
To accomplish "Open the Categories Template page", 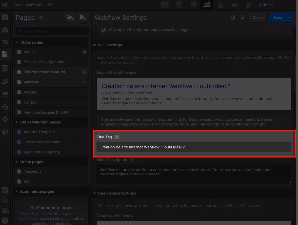I will [x=51, y=142].
